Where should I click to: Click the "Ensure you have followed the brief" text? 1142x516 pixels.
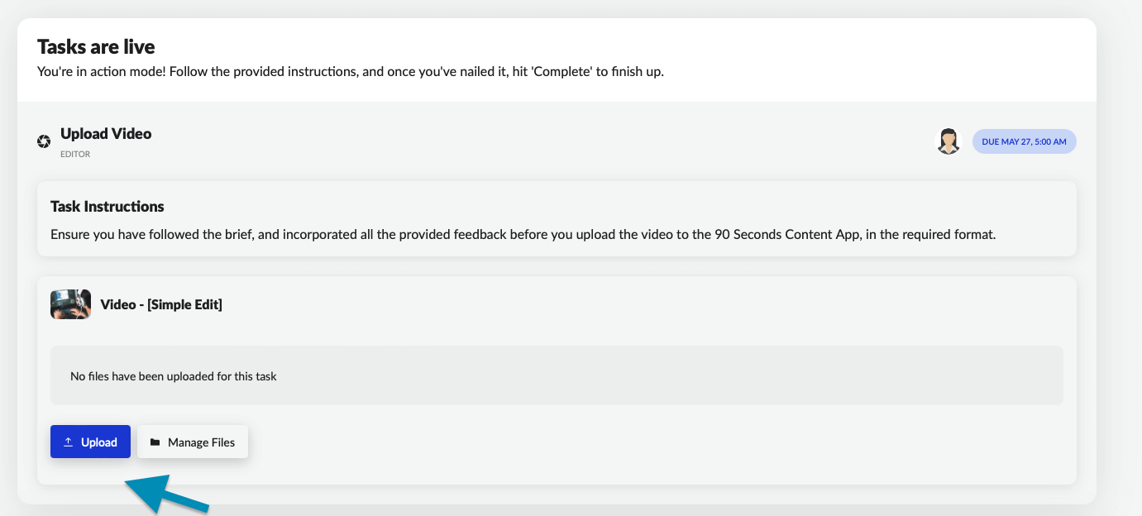(x=152, y=234)
